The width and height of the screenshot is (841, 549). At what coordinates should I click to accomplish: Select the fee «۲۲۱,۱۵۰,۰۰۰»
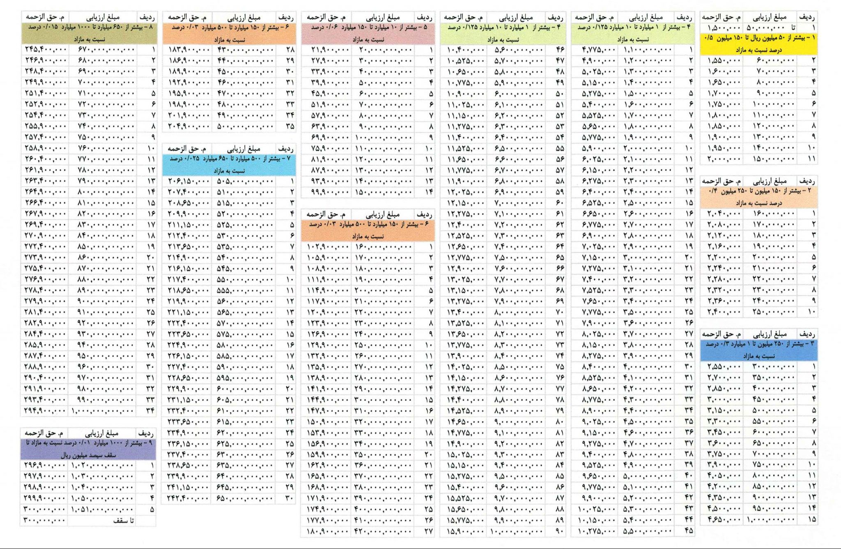point(188,312)
